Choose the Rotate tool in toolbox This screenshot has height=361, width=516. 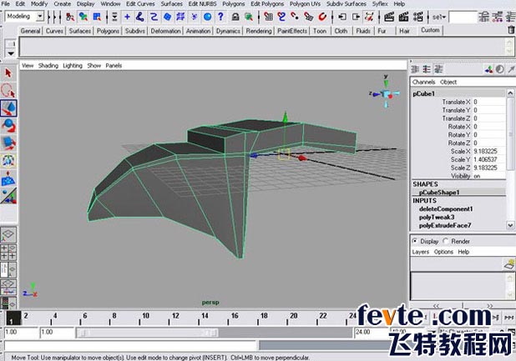click(8, 126)
